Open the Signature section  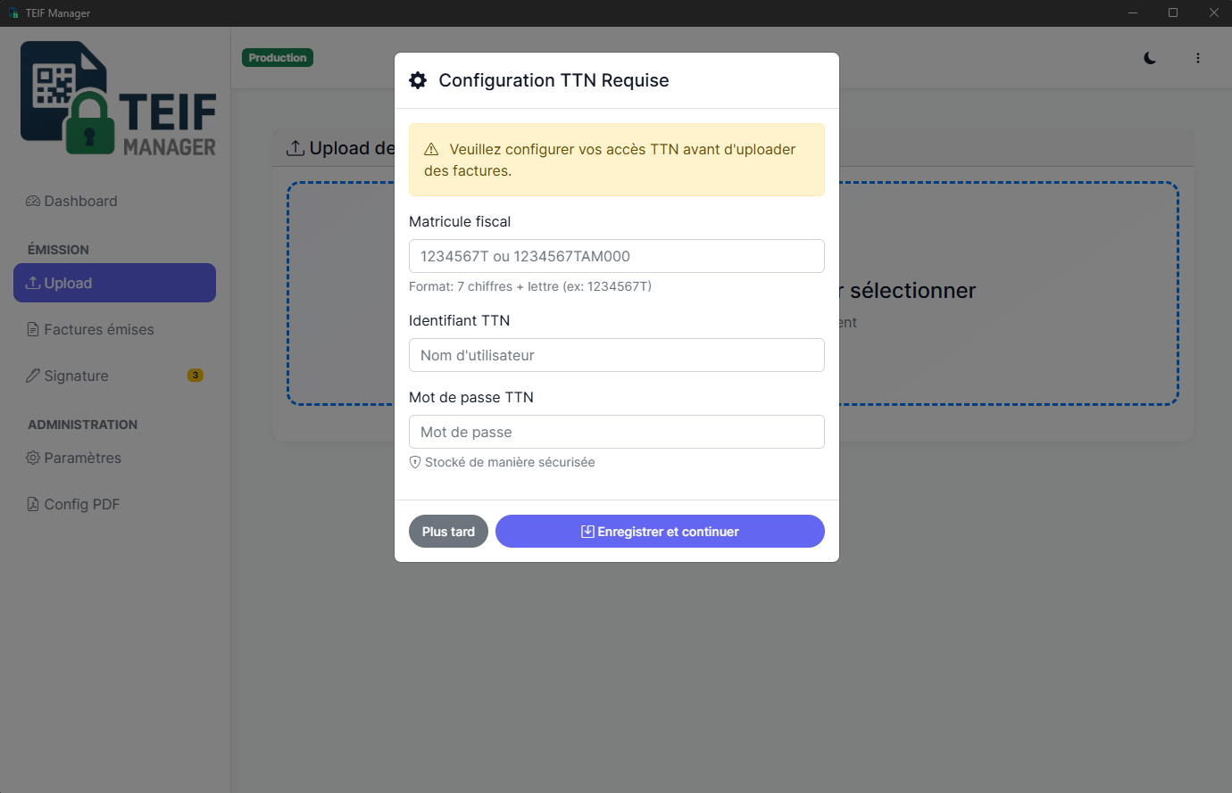point(76,376)
